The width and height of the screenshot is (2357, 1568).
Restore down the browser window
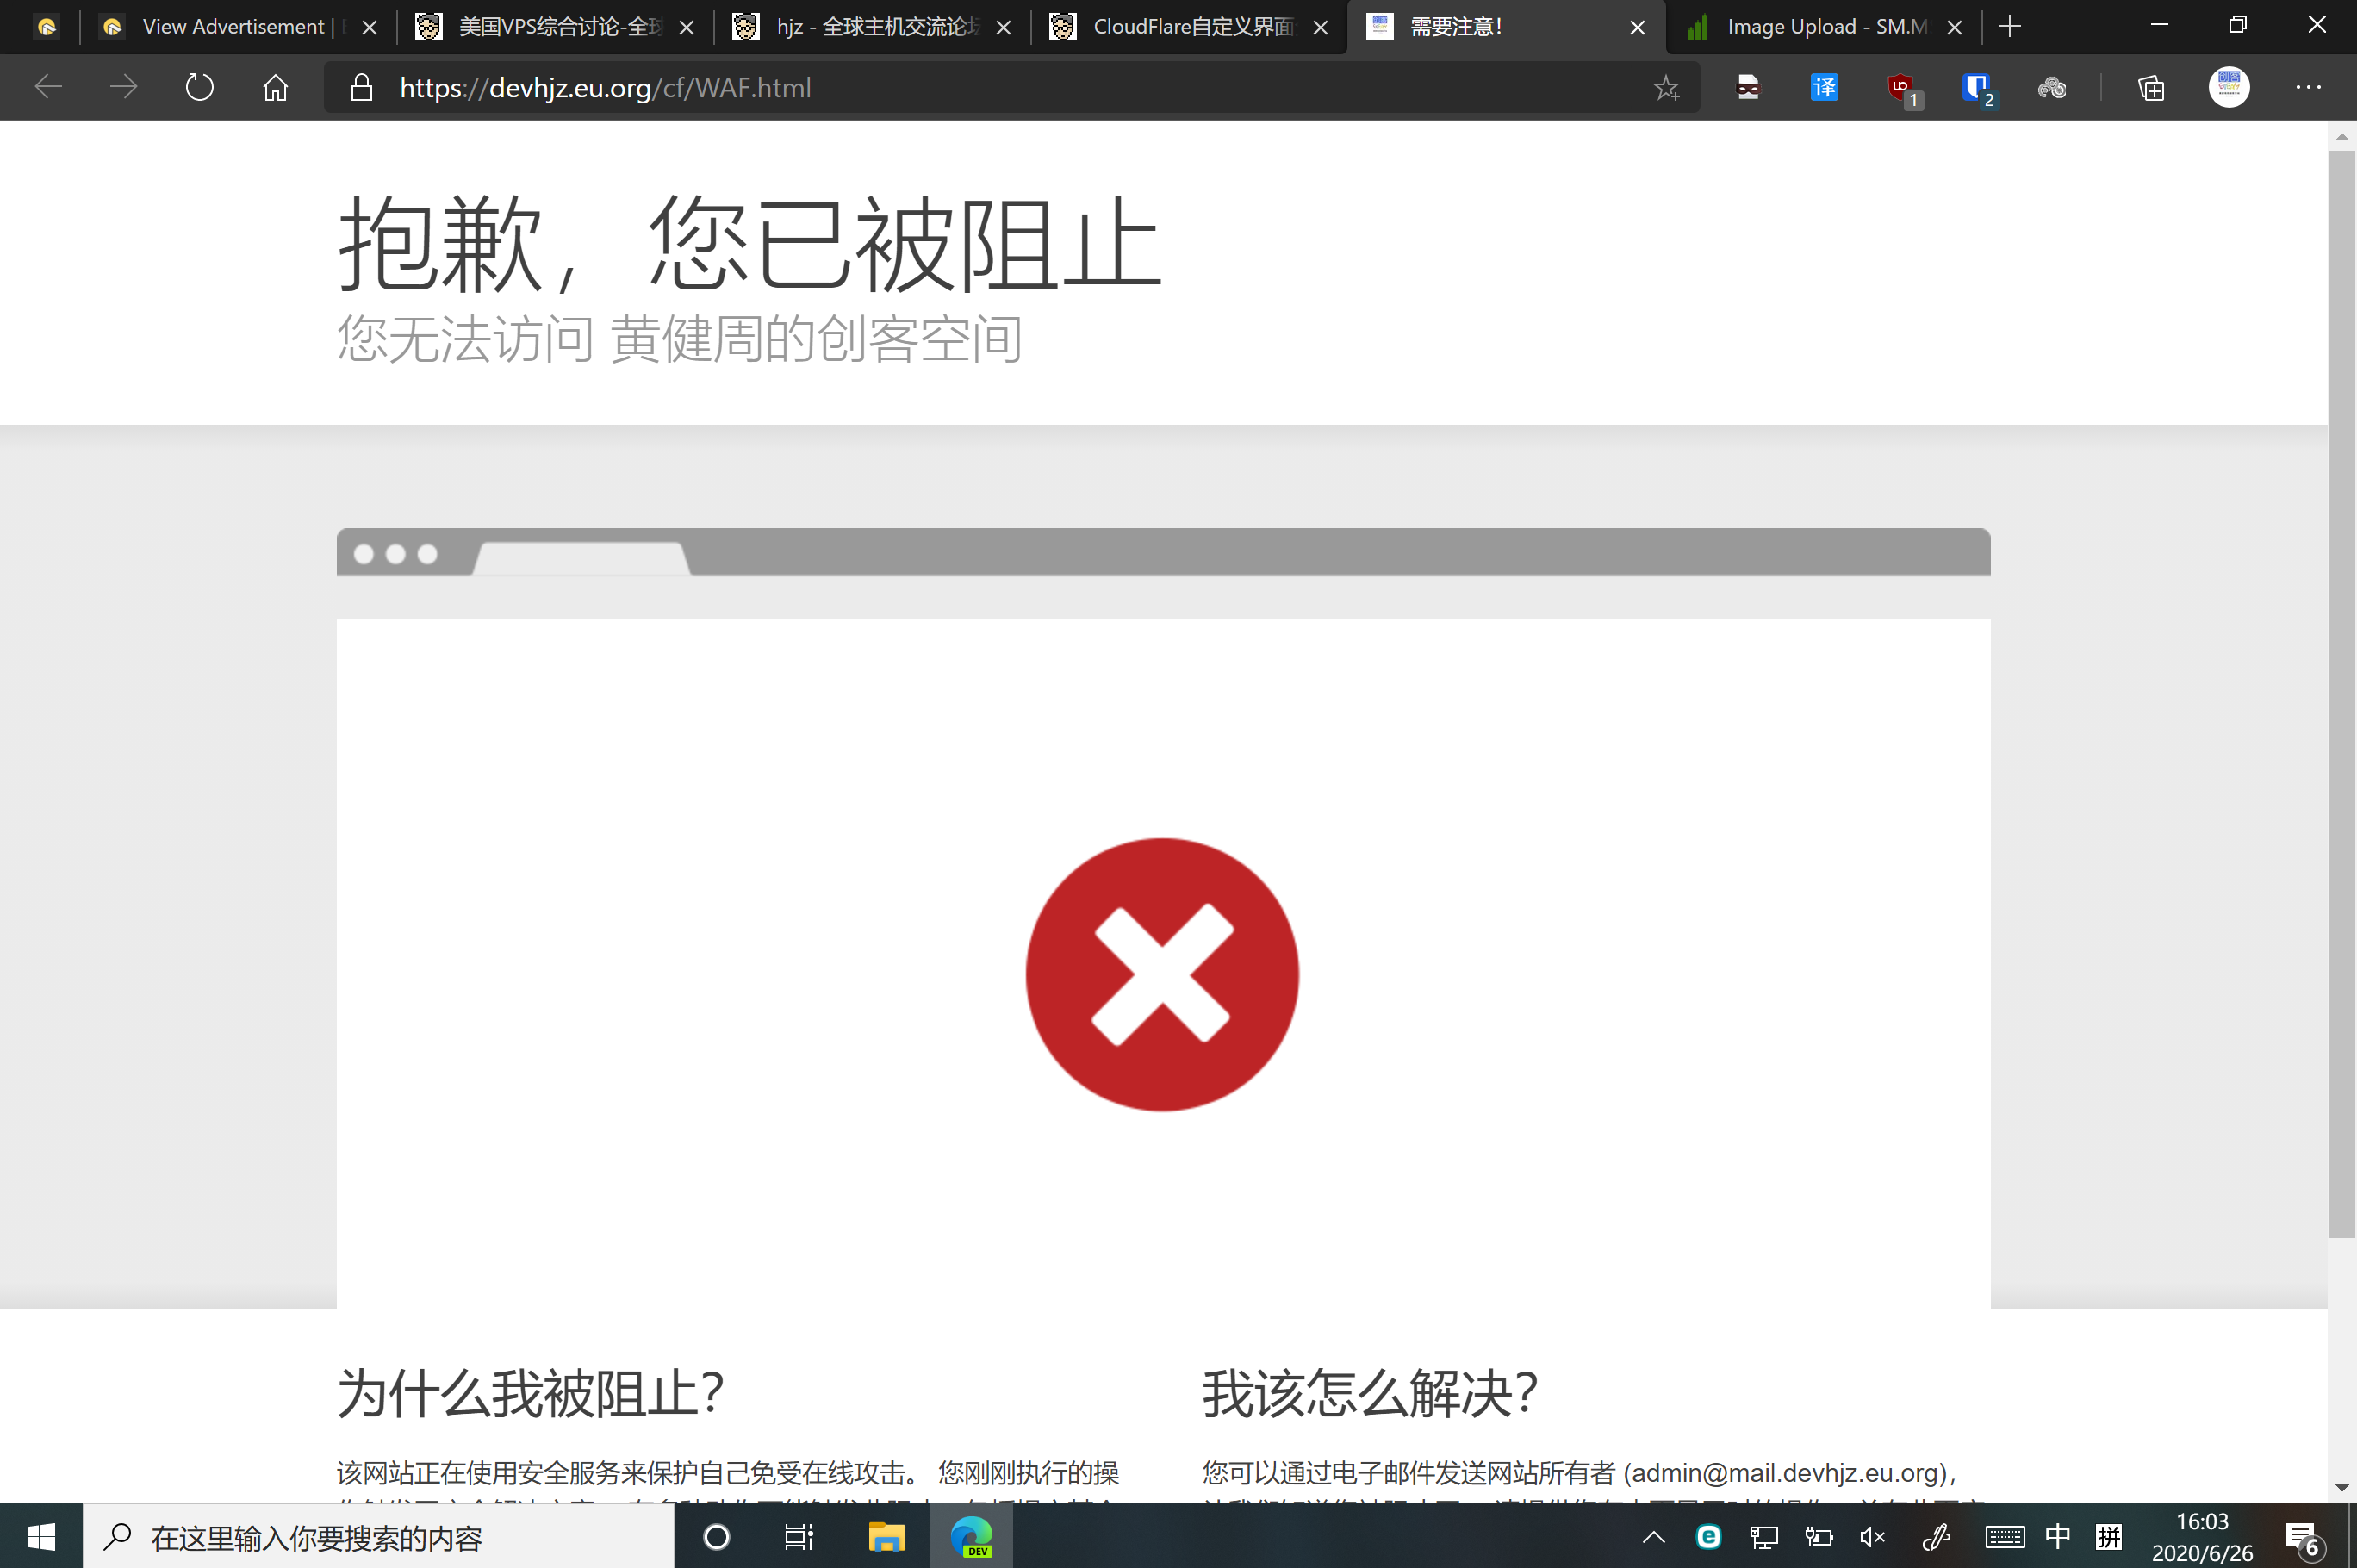(x=2238, y=25)
